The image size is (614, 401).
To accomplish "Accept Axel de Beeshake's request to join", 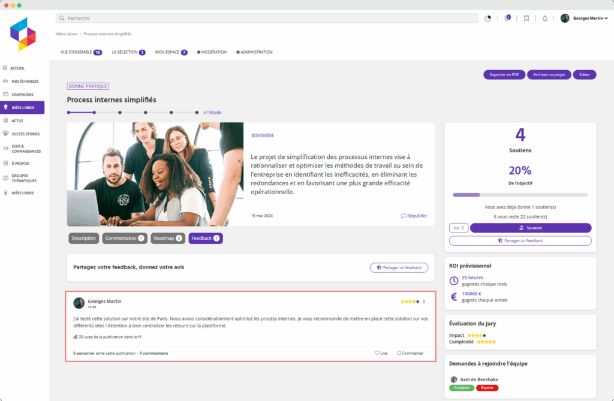I will tap(462, 388).
